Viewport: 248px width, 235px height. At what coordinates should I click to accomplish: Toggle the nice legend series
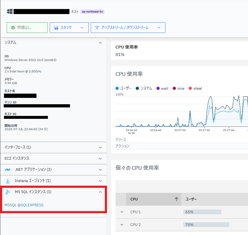[x=179, y=88]
